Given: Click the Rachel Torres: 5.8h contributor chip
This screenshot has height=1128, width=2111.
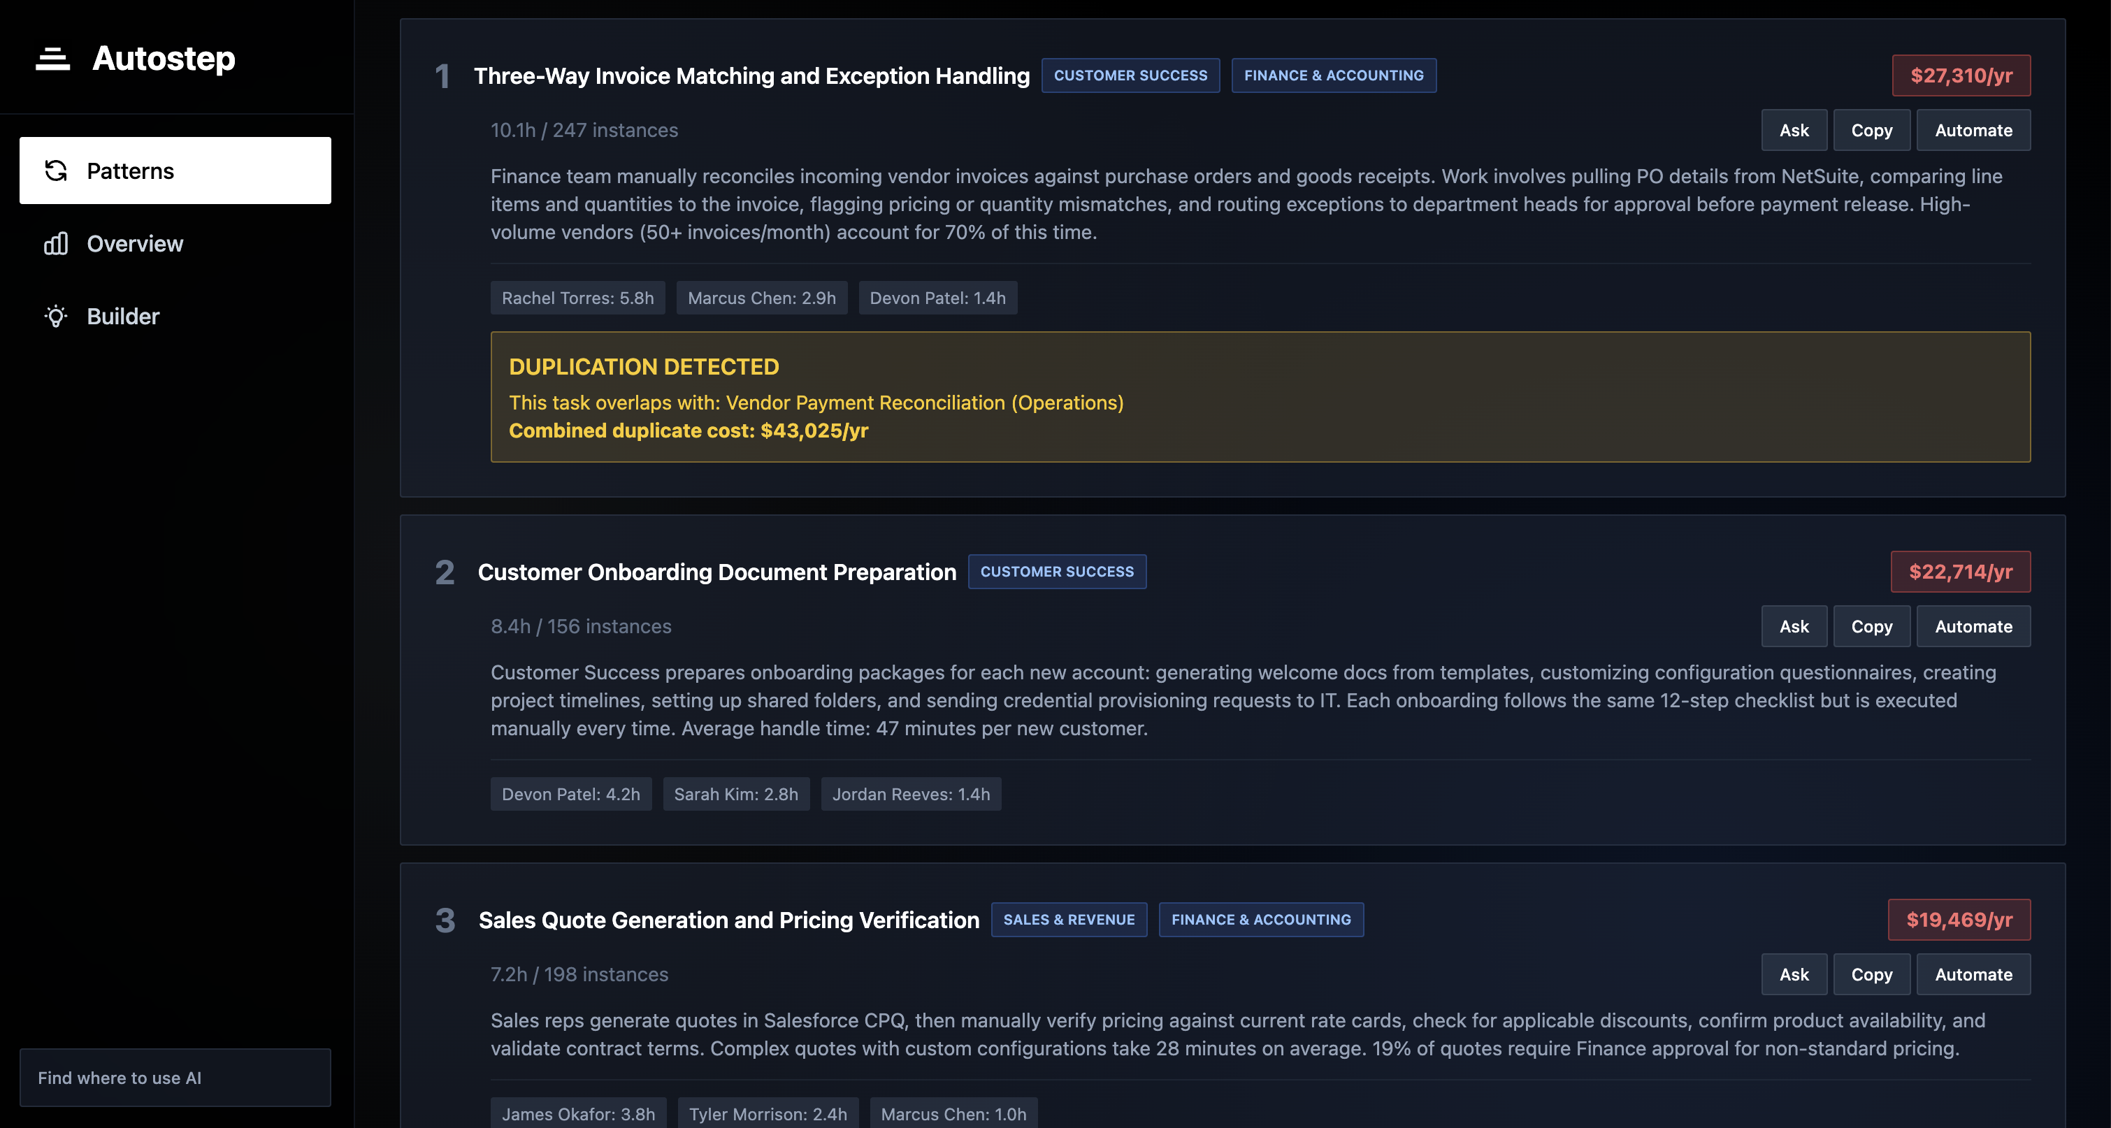Looking at the screenshot, I should point(577,297).
